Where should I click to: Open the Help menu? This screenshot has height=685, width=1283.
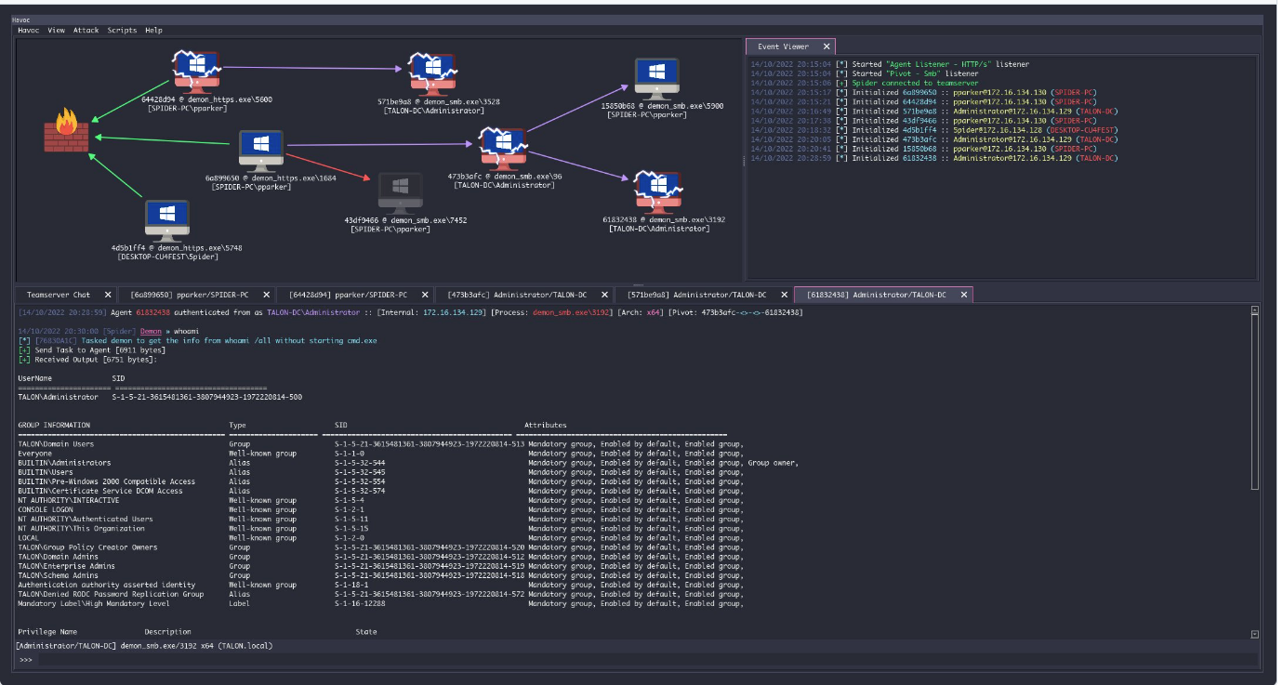tap(153, 31)
